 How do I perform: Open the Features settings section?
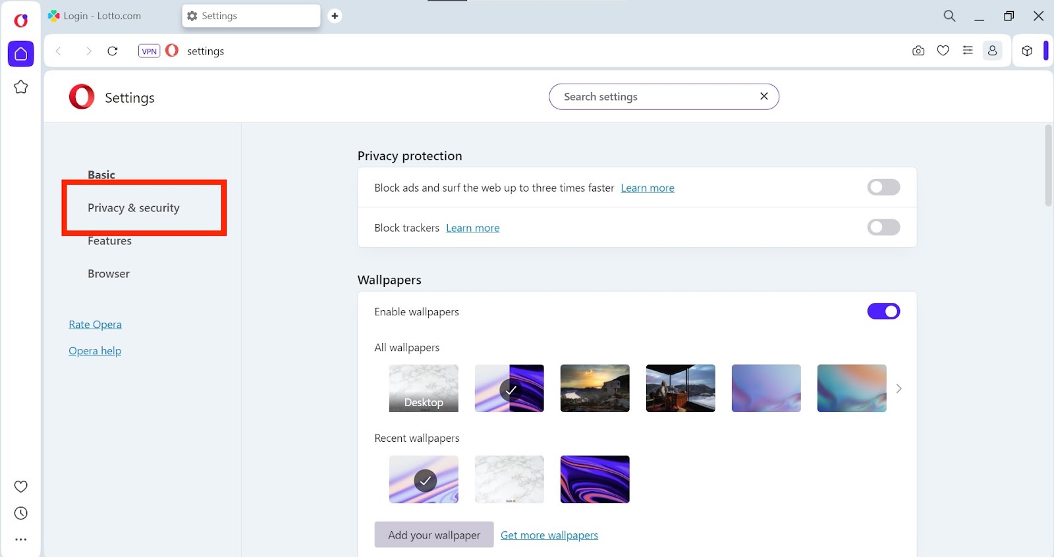click(109, 241)
